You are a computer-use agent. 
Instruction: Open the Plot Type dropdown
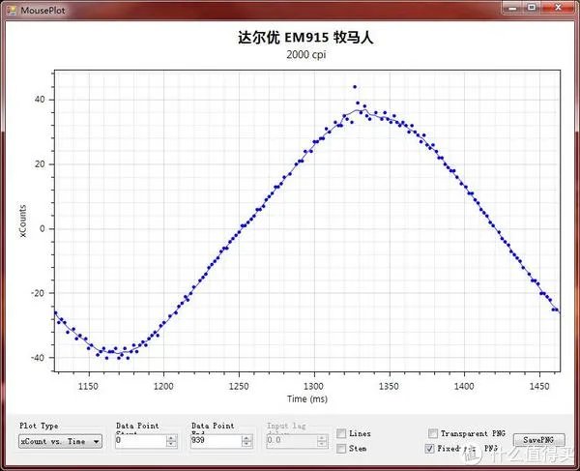point(60,441)
